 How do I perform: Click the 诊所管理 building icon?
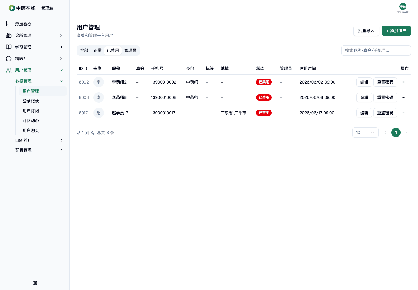(9, 35)
